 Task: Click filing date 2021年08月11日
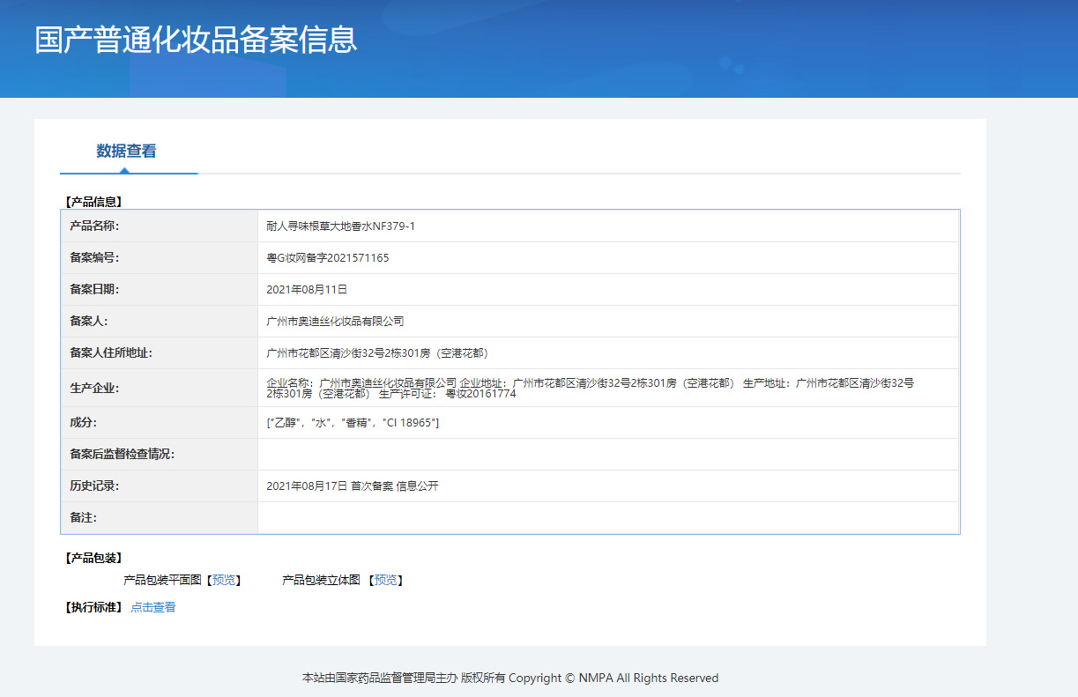click(307, 289)
